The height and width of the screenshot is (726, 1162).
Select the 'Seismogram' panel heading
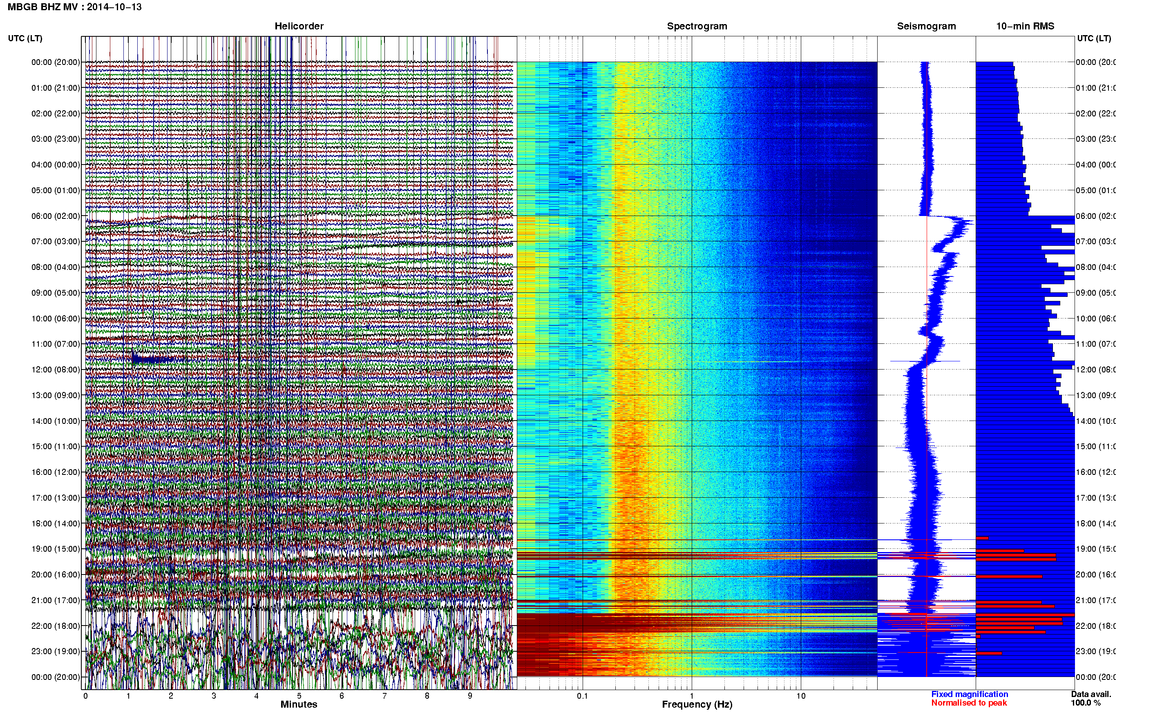tap(926, 26)
